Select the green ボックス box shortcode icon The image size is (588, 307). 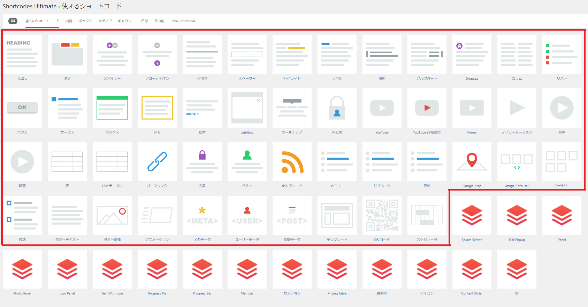[112, 108]
